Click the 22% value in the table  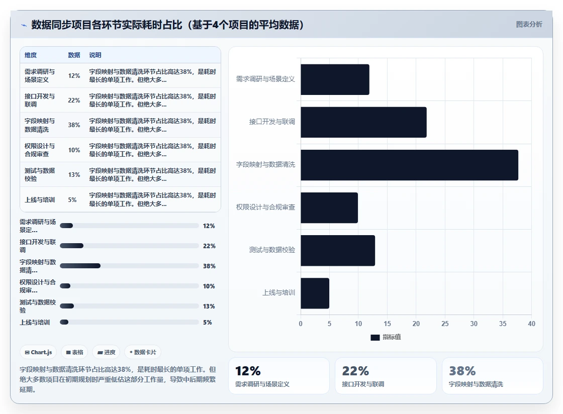click(x=74, y=100)
